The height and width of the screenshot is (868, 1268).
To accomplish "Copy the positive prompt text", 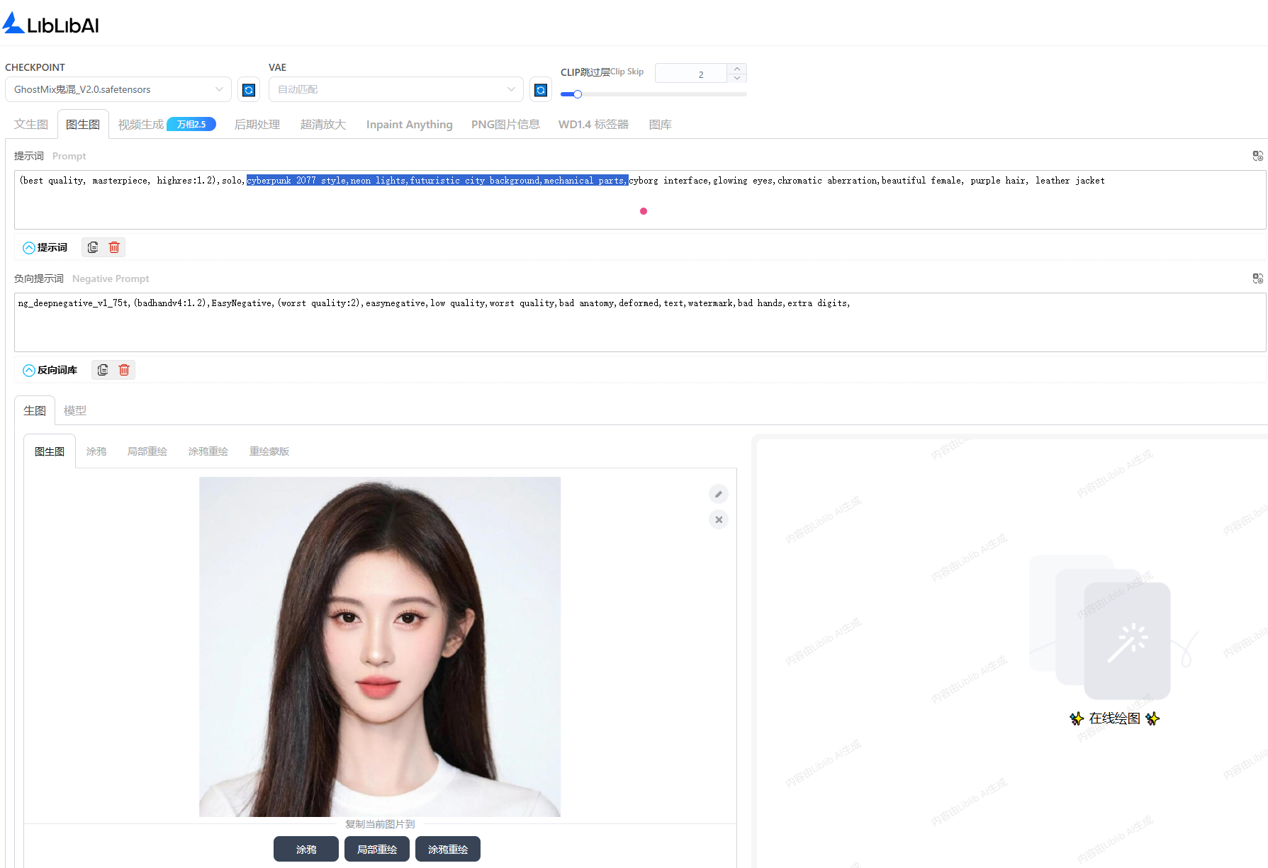I will click(93, 247).
